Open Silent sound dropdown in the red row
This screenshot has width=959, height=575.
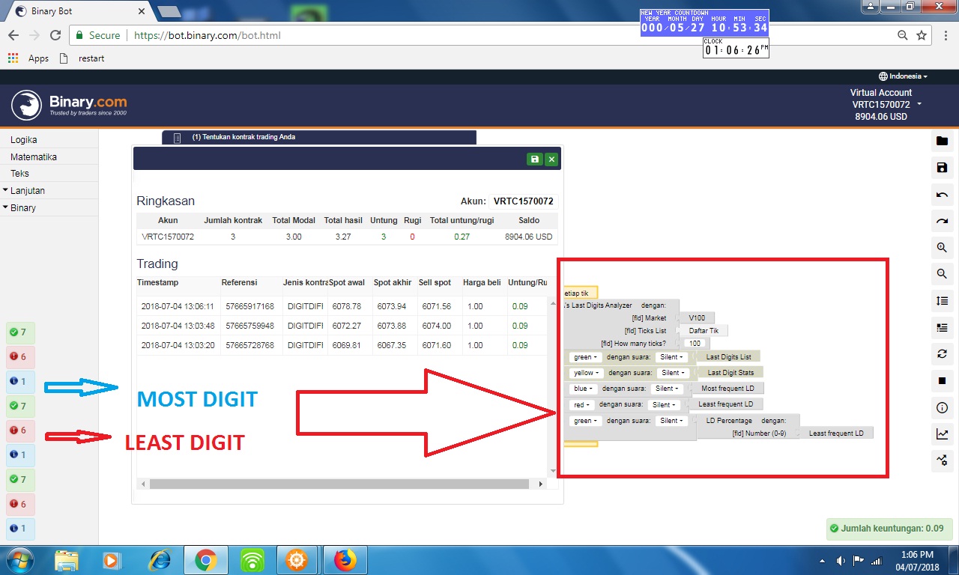coord(664,405)
